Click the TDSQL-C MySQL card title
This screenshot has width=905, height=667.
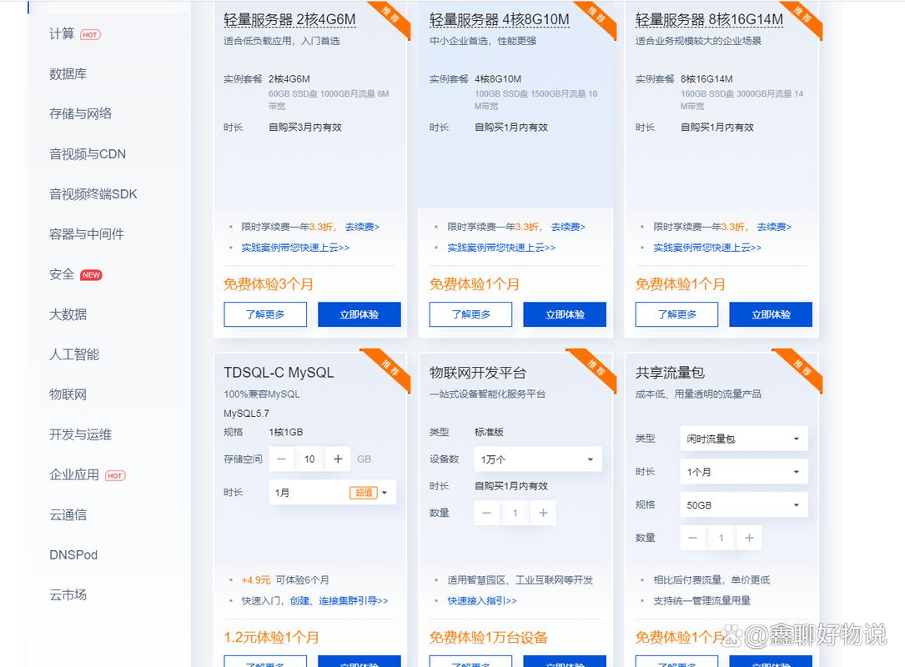tap(279, 373)
